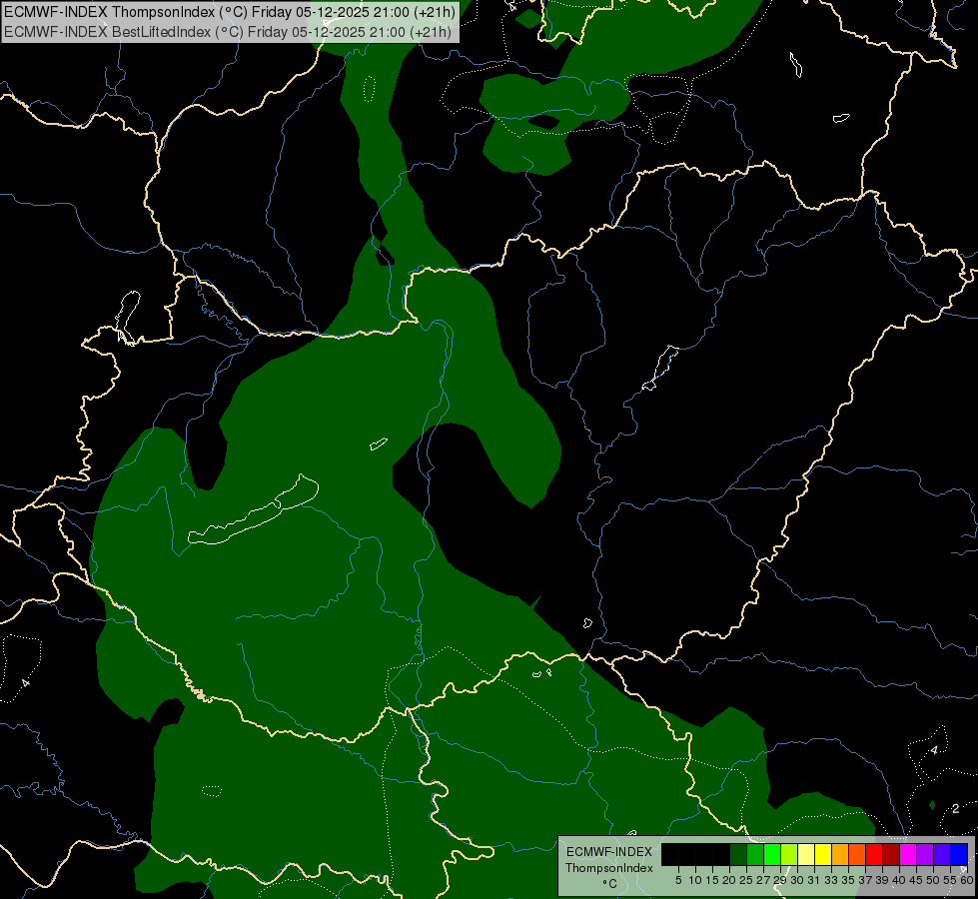Click the blue 55–60 legend swatch
The height and width of the screenshot is (899, 978).
click(x=959, y=854)
